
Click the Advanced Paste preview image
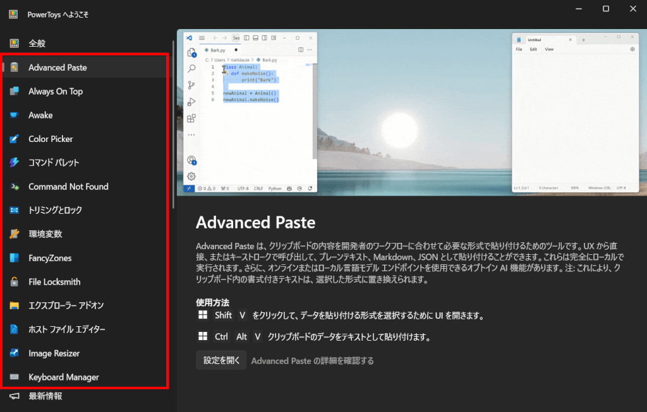coord(411,112)
